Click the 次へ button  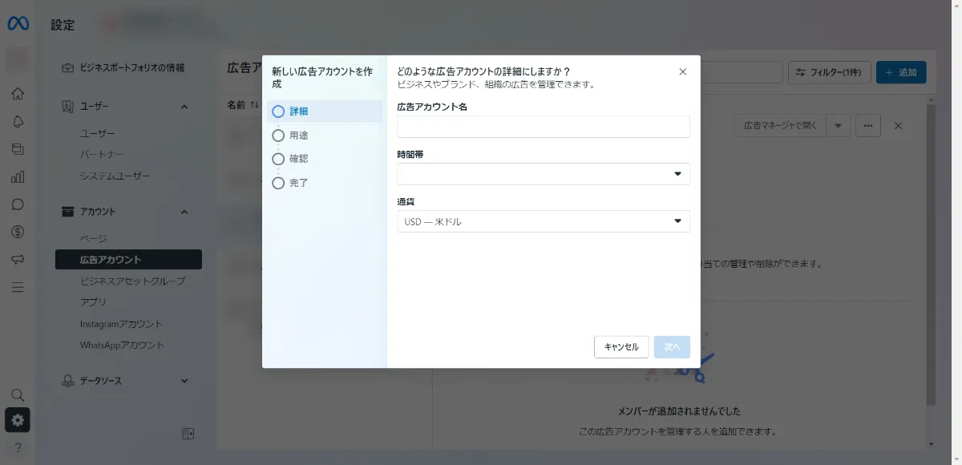coord(672,347)
